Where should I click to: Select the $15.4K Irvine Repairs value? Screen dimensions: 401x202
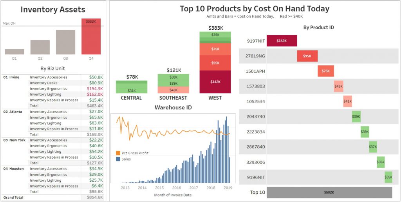point(96,100)
